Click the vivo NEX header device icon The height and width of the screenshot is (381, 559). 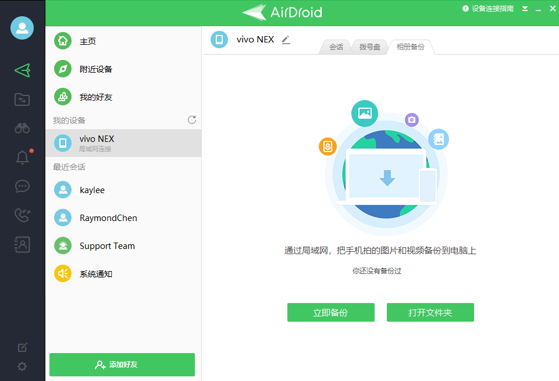(219, 40)
